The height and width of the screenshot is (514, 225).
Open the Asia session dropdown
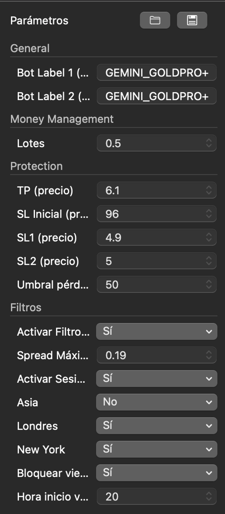pyautogui.click(x=156, y=402)
